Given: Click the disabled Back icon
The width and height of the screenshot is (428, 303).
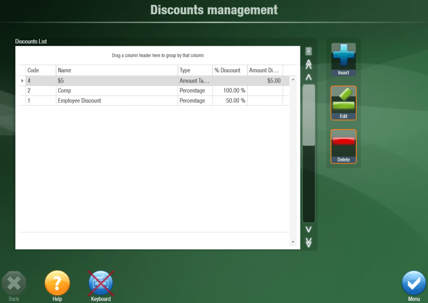Looking at the screenshot, I should click(x=14, y=283).
